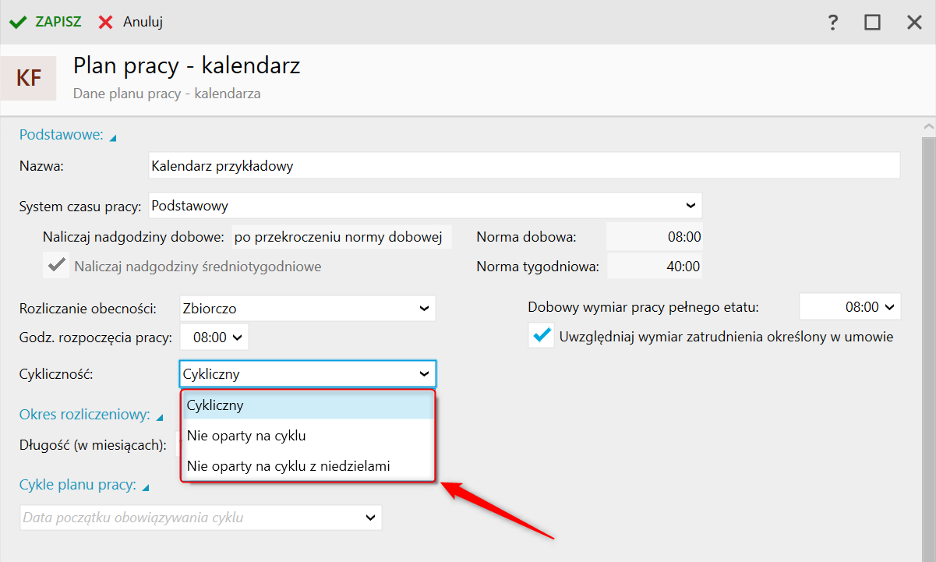Image resolution: width=936 pixels, height=562 pixels.
Task: Click the green ZAPISZ checkmark icon
Action: click(18, 22)
